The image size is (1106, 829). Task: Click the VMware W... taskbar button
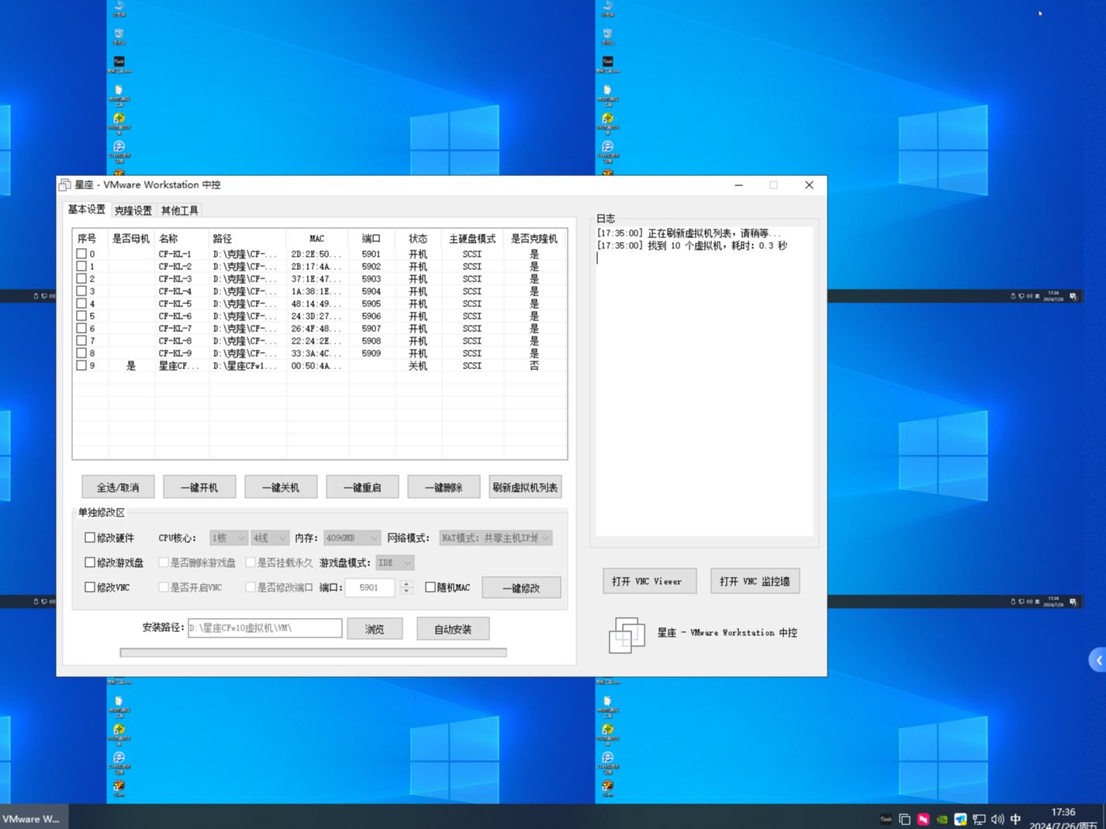coord(34,818)
